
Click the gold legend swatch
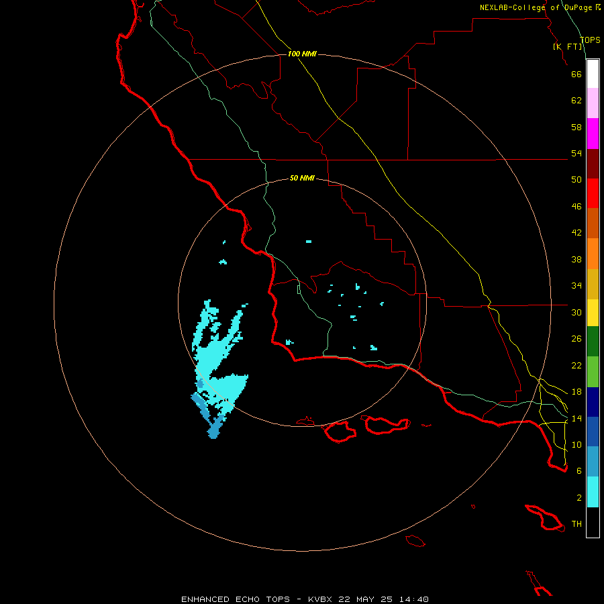pyautogui.click(x=593, y=285)
